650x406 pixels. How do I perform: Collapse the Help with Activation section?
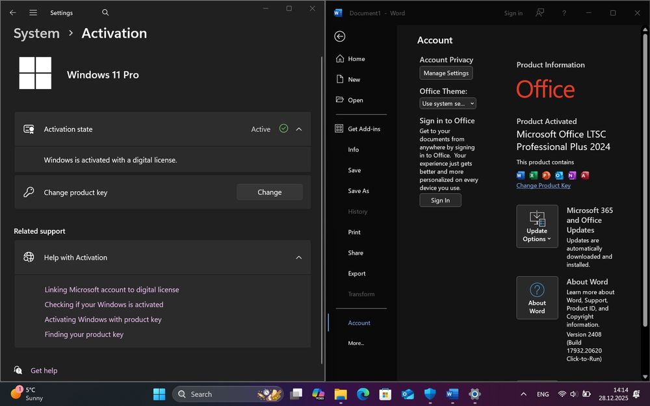click(x=299, y=257)
